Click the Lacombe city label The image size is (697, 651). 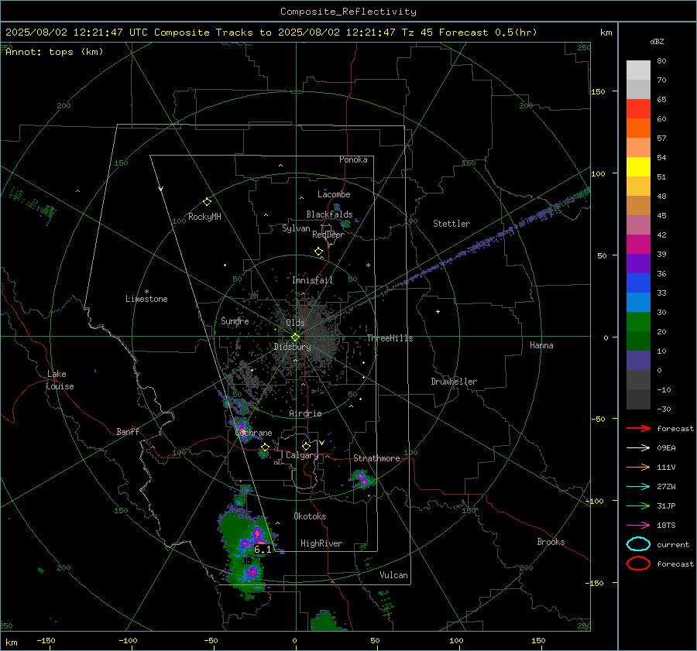click(334, 194)
